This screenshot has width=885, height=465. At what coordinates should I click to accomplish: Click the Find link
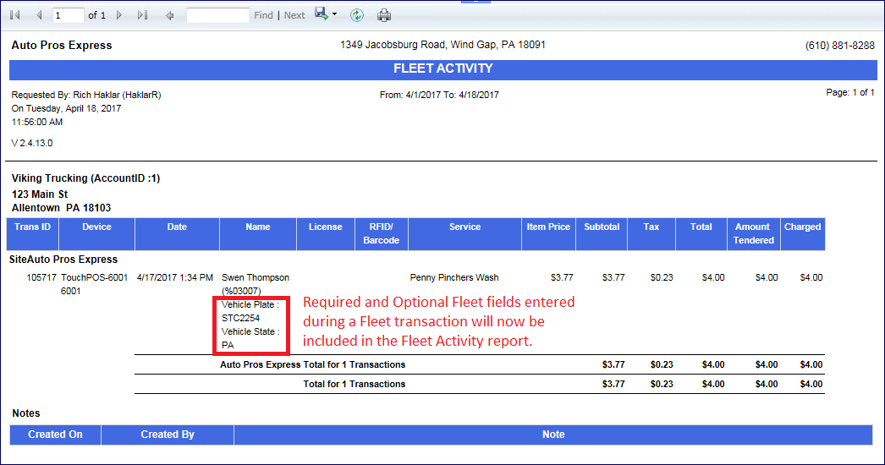(263, 15)
